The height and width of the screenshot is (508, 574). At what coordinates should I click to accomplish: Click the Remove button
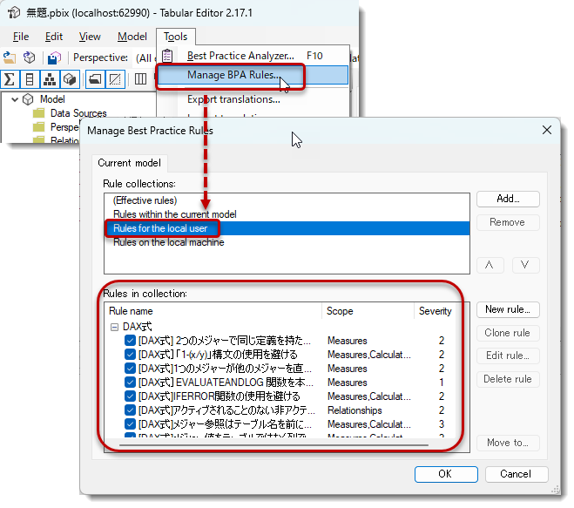coord(508,222)
